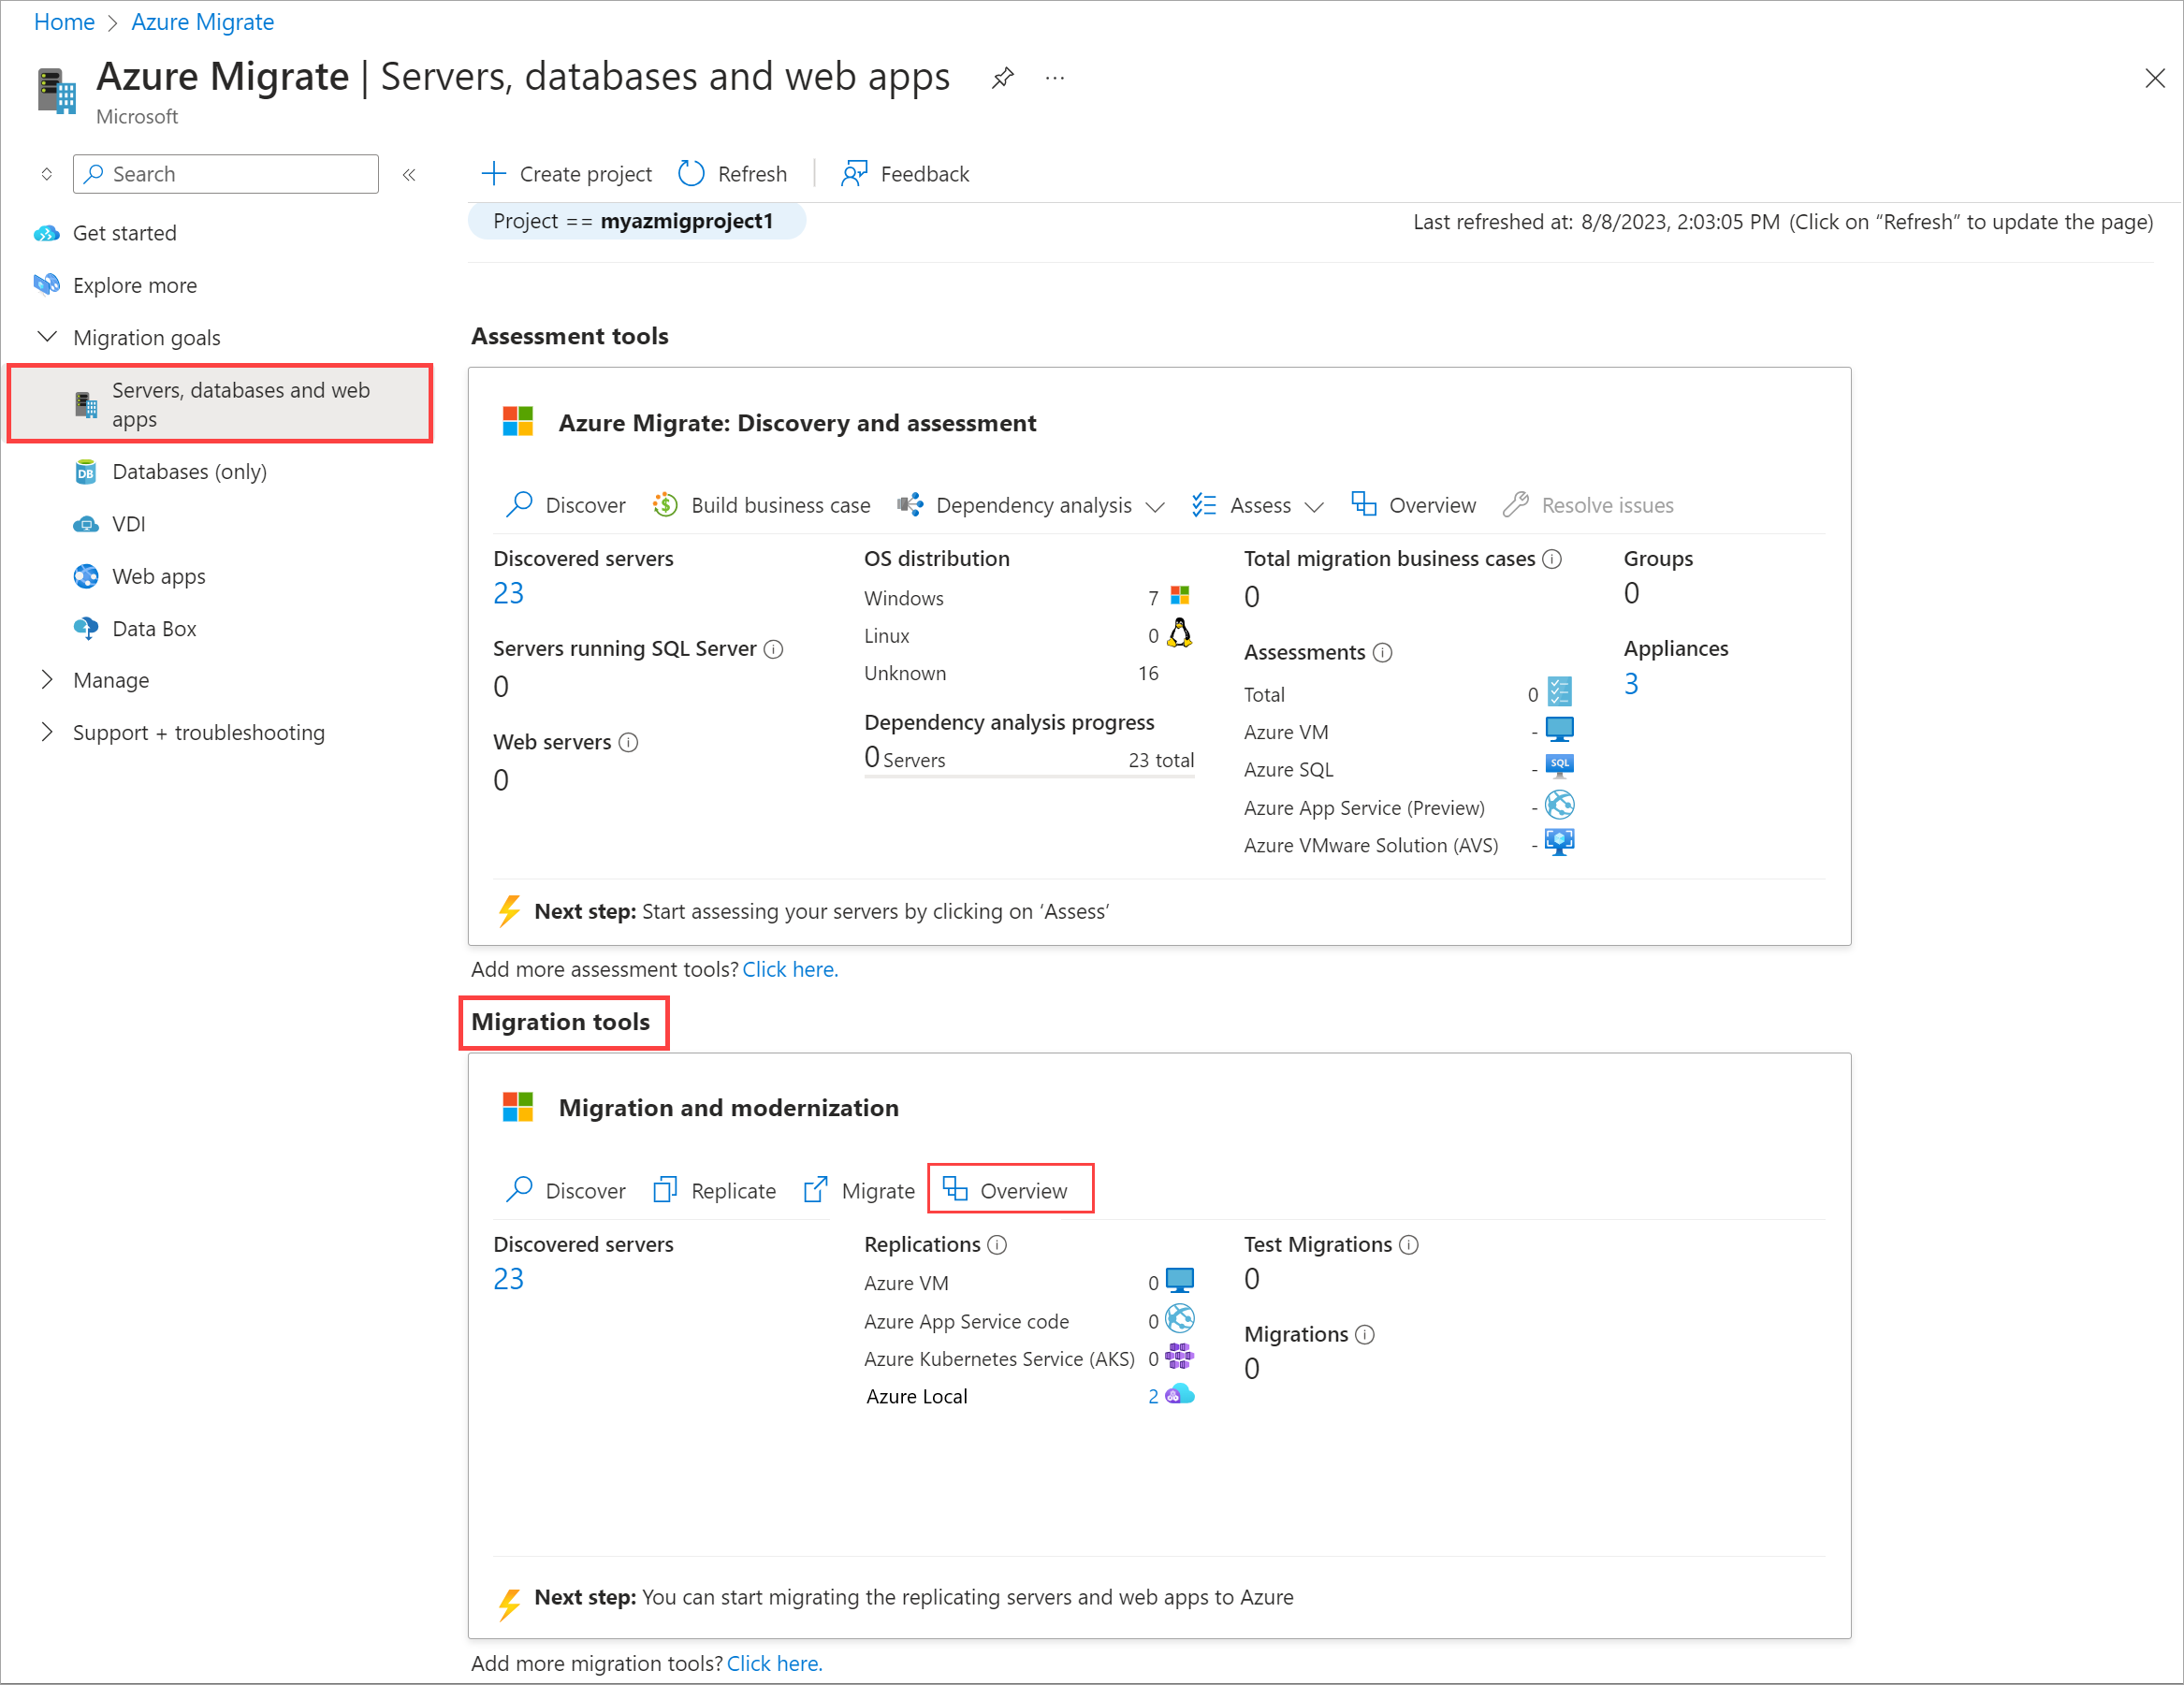Expand the Manage section

point(111,680)
